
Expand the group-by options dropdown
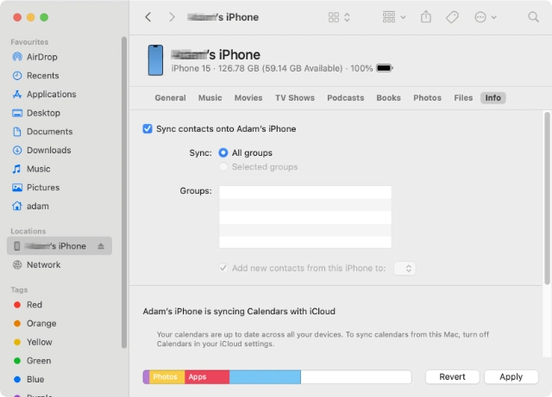[393, 17]
